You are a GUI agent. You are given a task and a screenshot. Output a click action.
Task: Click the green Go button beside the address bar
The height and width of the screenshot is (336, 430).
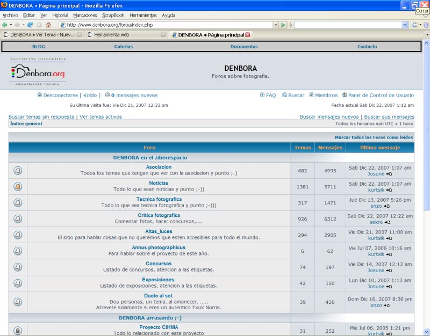click(x=283, y=25)
